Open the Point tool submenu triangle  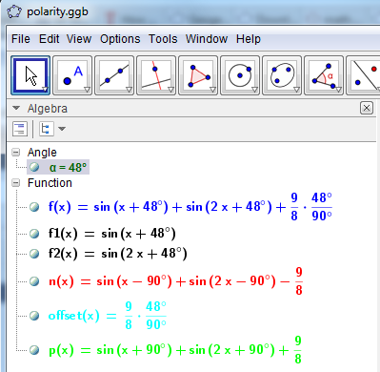pyautogui.click(x=87, y=90)
